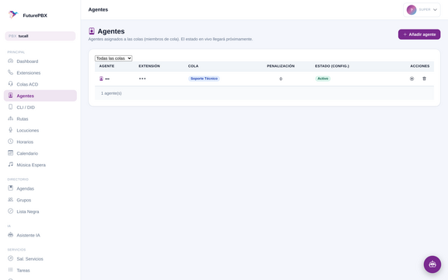Open Lista Negra page

click(x=40, y=212)
